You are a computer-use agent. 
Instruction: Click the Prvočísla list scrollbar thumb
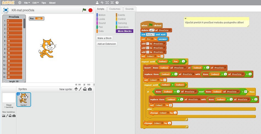[24, 23]
